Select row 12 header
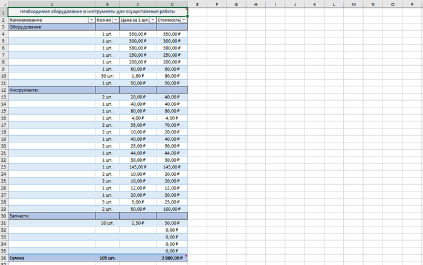 click(4, 89)
